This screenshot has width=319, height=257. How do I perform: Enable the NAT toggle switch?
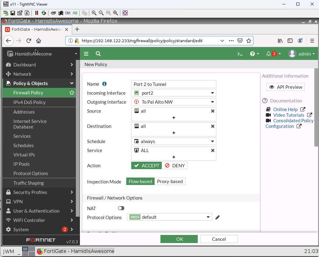tap(121, 208)
